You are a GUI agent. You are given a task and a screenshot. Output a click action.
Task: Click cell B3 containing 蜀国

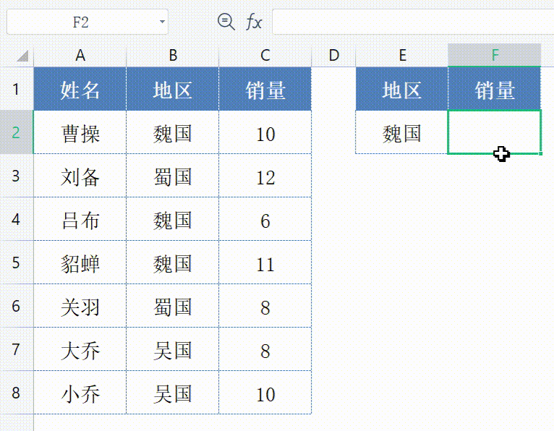point(173,176)
